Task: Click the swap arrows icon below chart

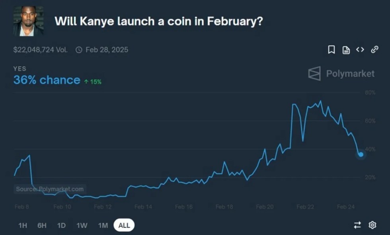Action: pos(357,225)
